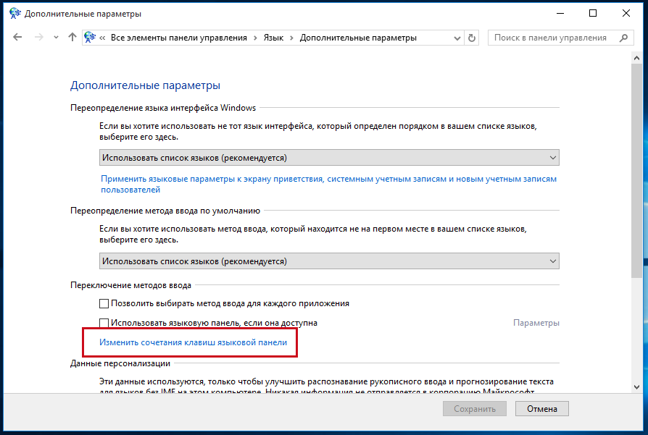648x435 pixels.
Task: Click the language icon in address bar
Action: (90, 38)
